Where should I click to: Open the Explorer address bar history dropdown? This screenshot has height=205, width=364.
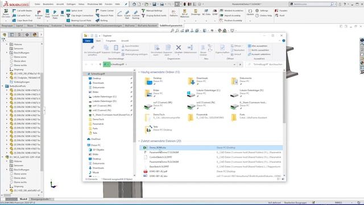234,64
